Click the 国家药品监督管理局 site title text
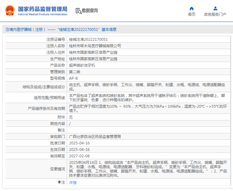Viewport: 233px width, 191px height. [42, 9]
